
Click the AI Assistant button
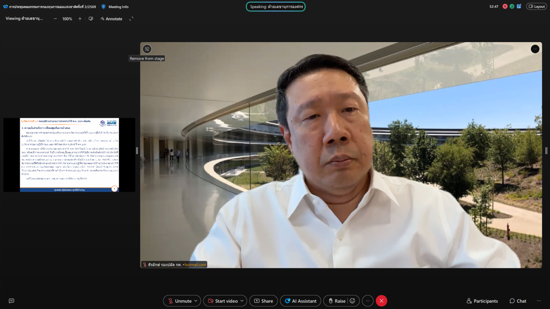pos(301,301)
